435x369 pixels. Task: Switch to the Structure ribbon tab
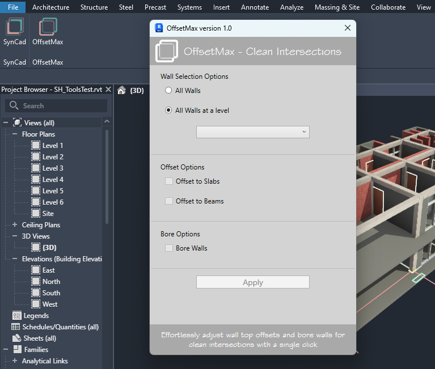(94, 7)
